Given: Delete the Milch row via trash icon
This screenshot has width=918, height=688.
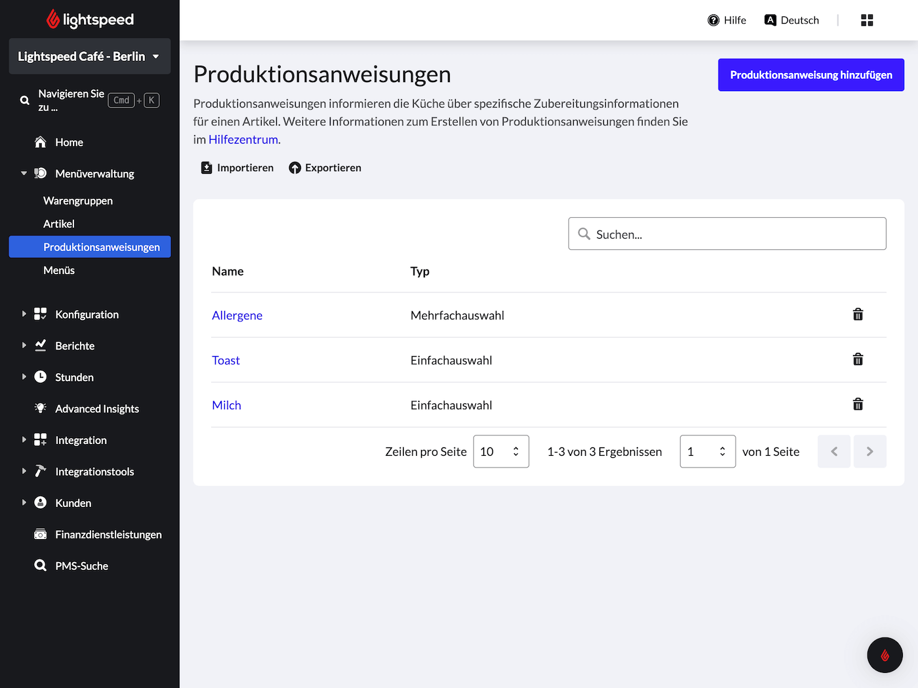Looking at the screenshot, I should coord(858,404).
